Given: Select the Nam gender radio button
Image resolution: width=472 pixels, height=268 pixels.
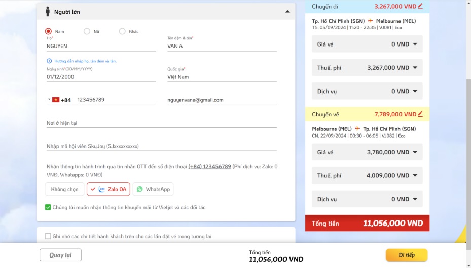Looking at the screenshot, I should pos(49,31).
